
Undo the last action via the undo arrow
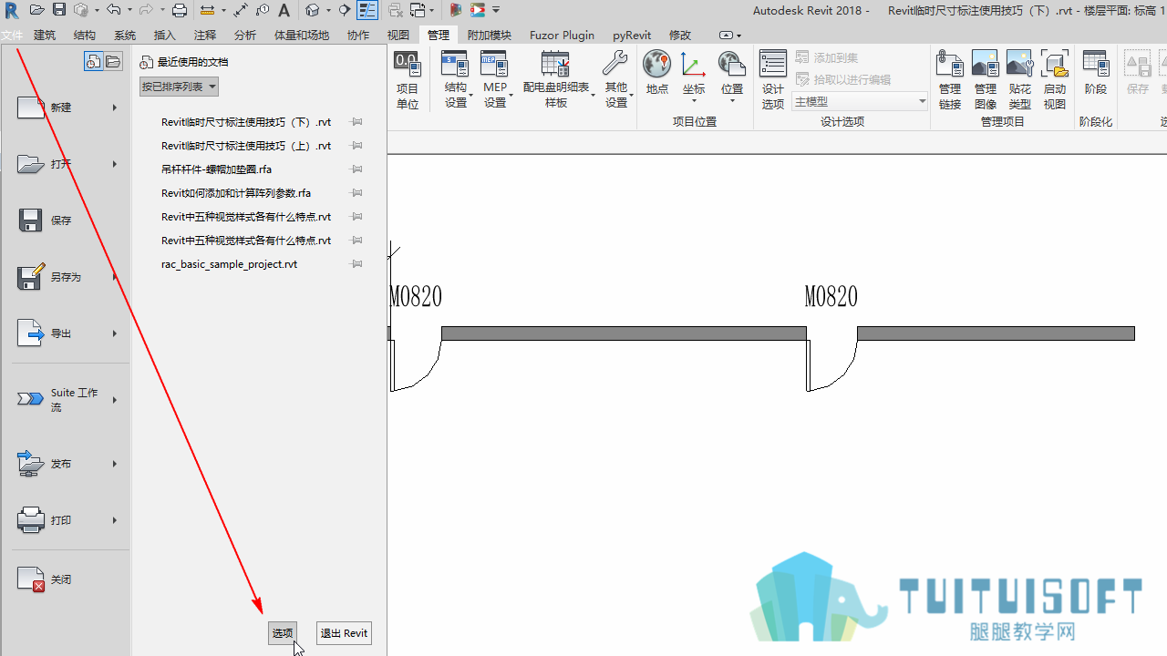point(113,10)
